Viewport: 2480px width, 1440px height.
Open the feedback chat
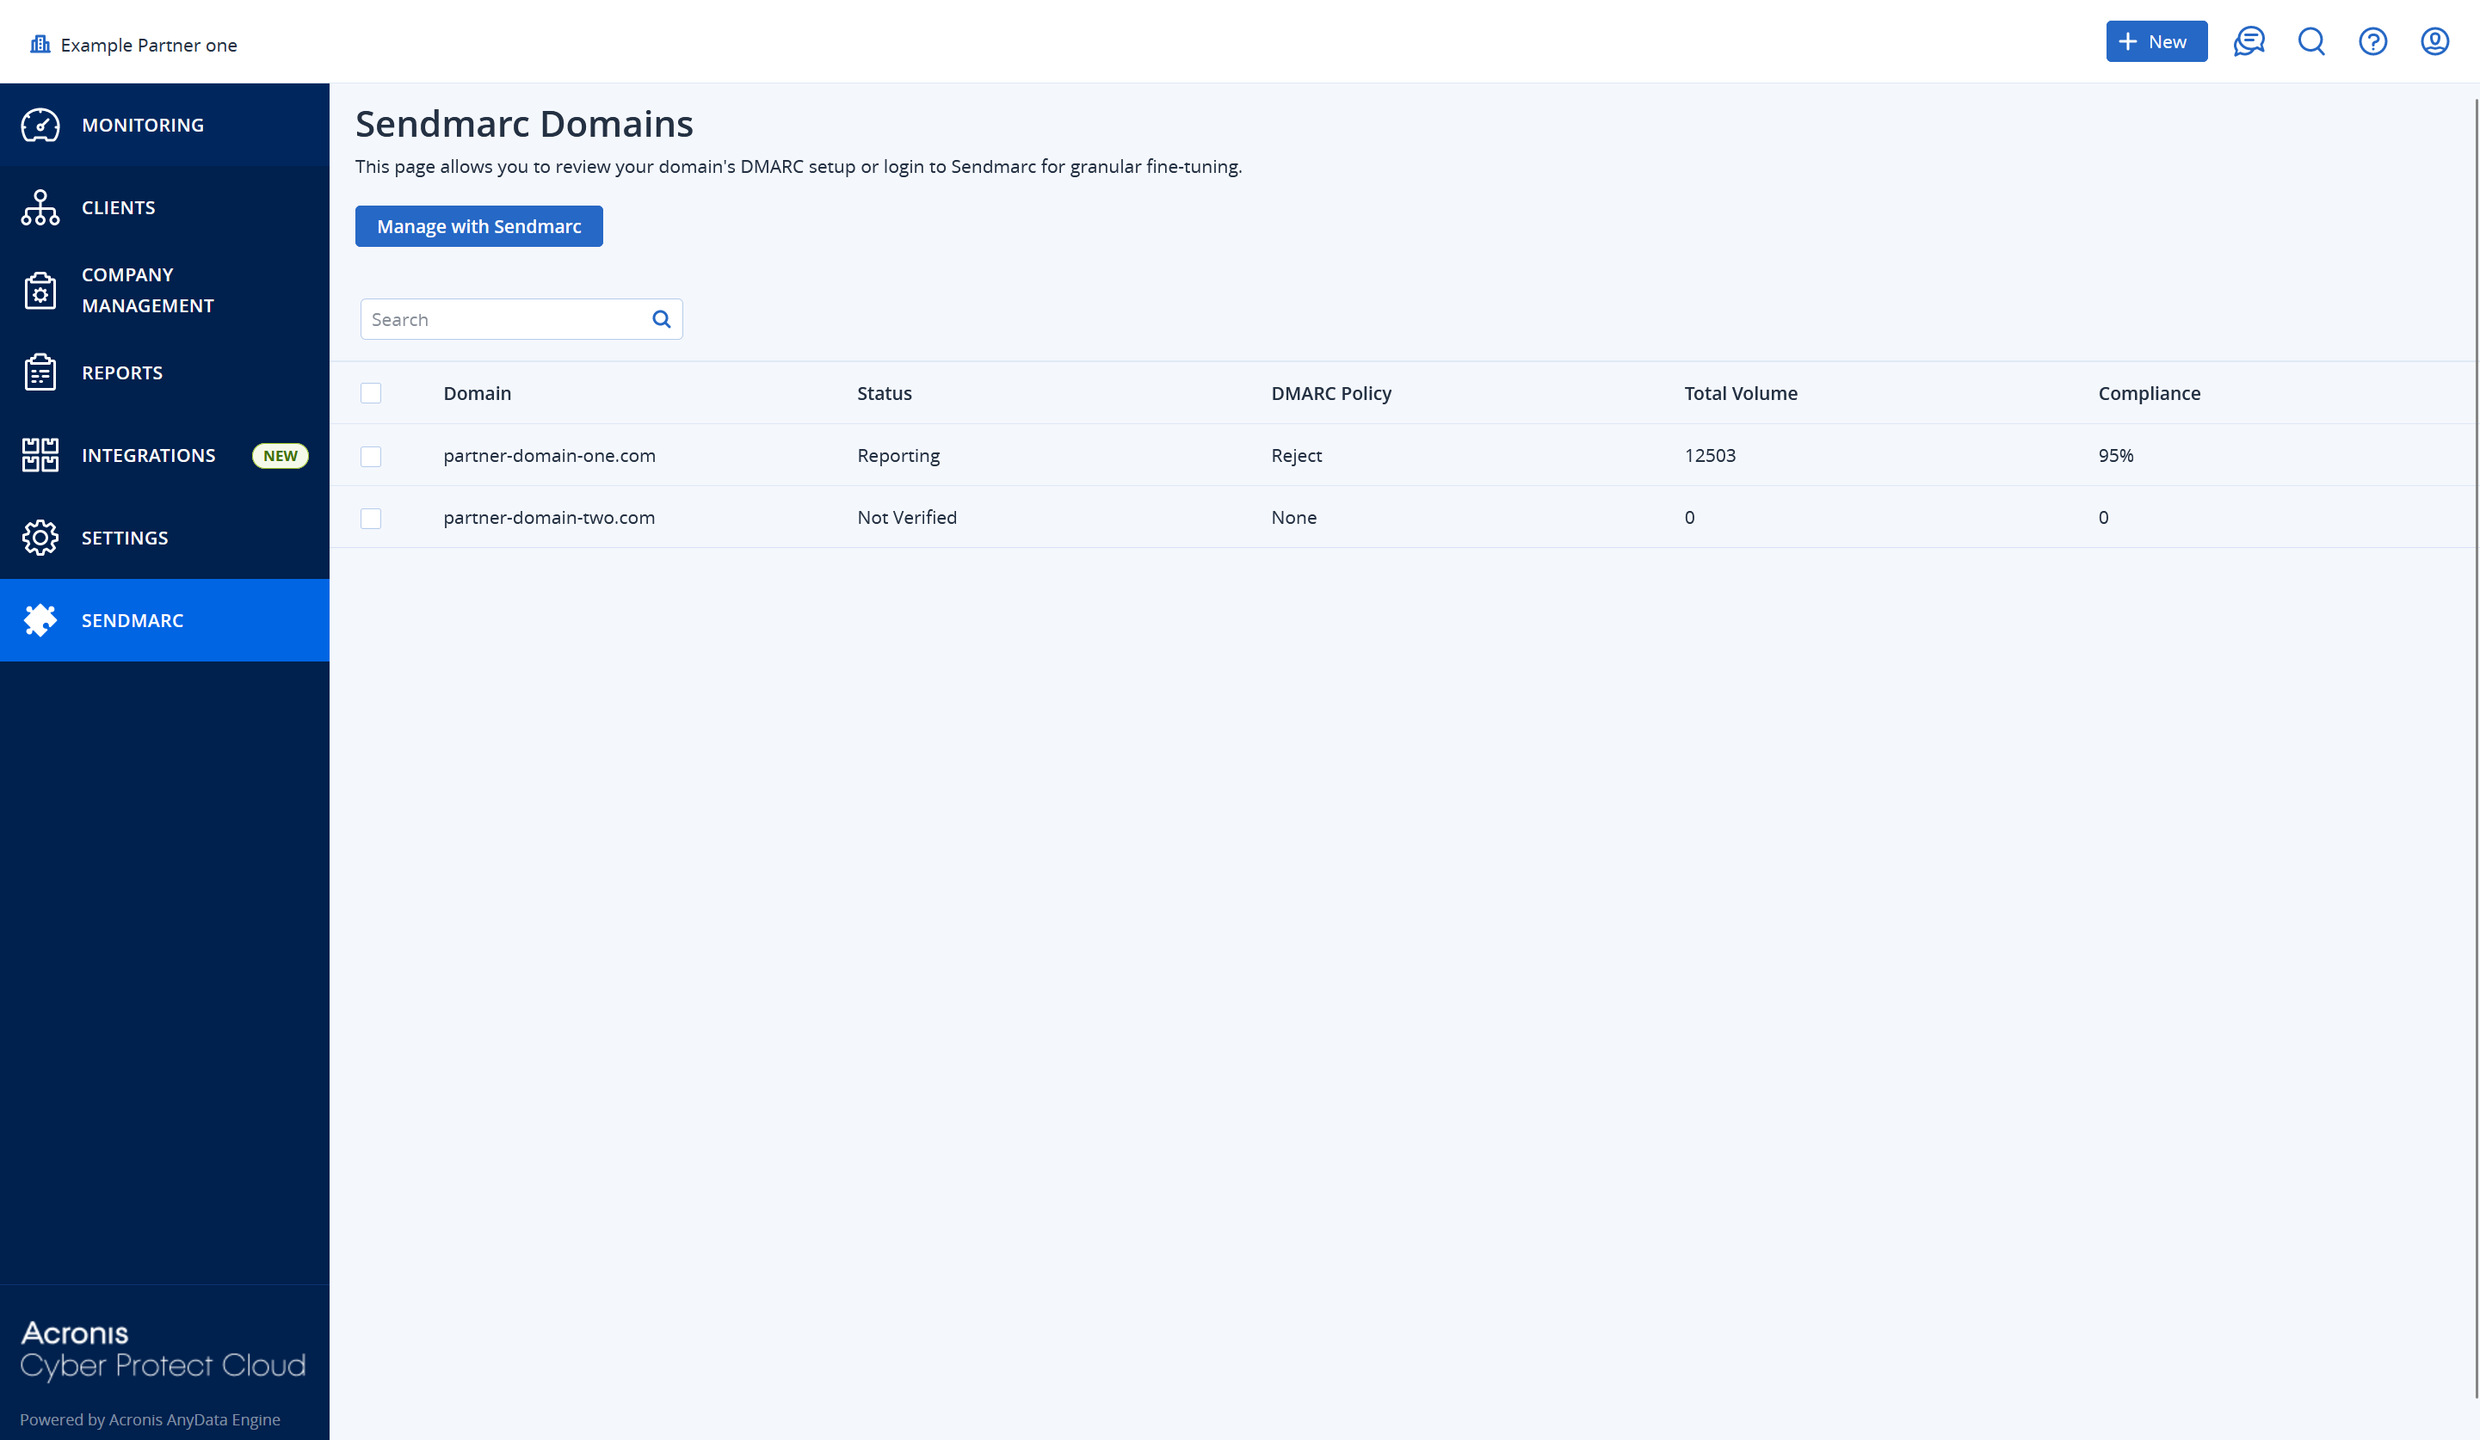[2249, 41]
